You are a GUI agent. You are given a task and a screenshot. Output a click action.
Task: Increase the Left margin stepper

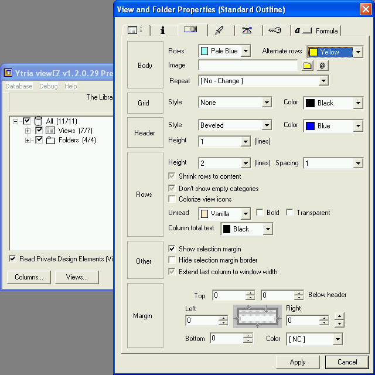pos(223,318)
